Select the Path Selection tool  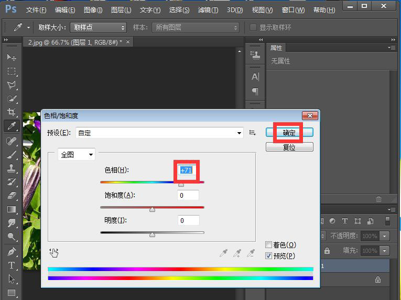pyautogui.click(x=12, y=279)
